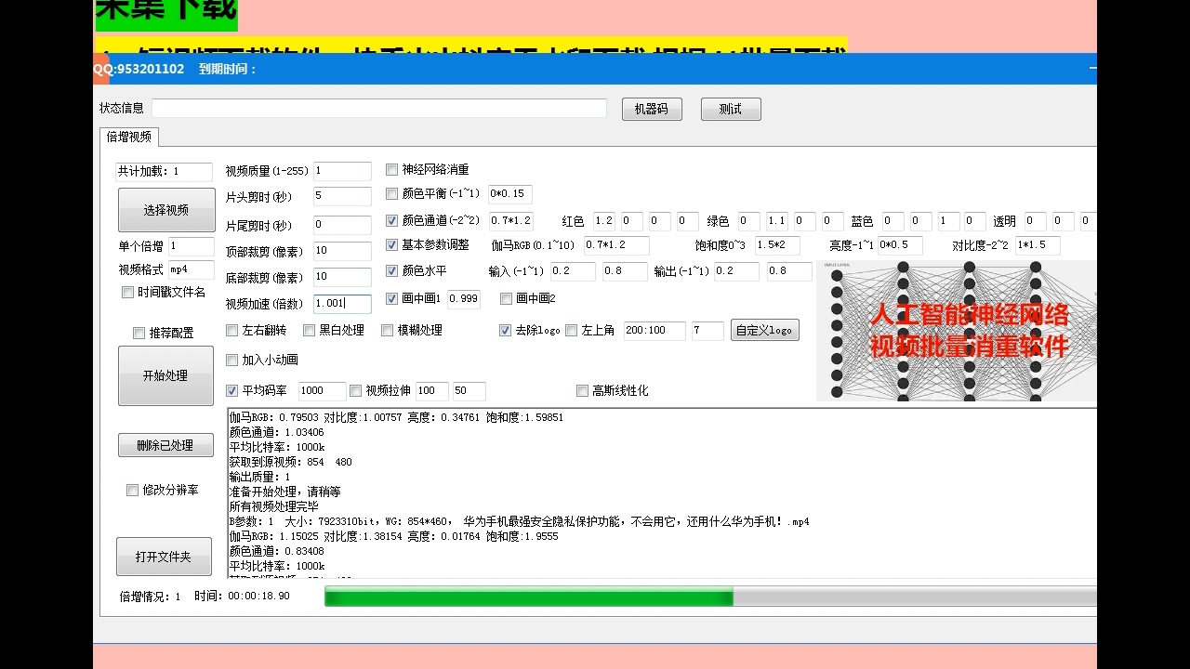Click the 删除已处理 button

(x=165, y=445)
